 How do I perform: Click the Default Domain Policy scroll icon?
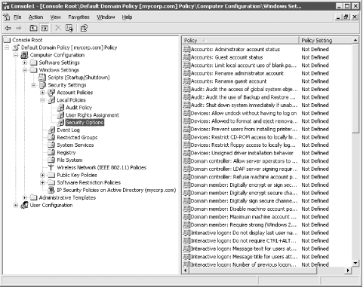pyautogui.click(x=16, y=47)
